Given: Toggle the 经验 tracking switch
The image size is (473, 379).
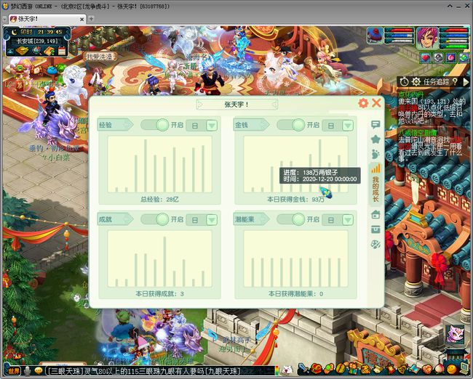Looking at the screenshot, I should click(x=155, y=125).
